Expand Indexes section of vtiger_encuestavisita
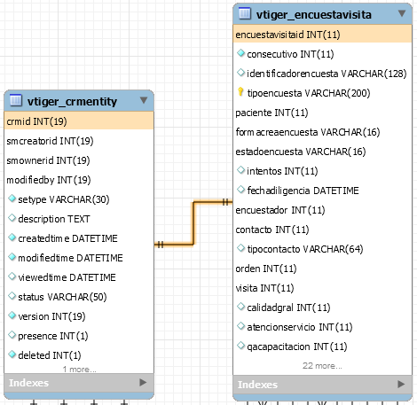Screen dimensions: 417x405 pos(401,385)
